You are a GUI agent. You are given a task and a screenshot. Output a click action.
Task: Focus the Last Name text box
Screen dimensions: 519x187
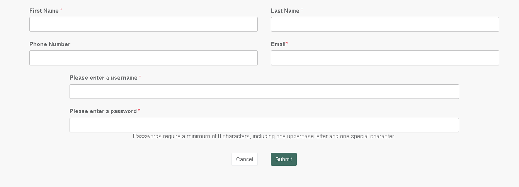[385, 24]
